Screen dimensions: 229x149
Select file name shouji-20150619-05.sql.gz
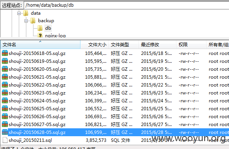(37, 61)
